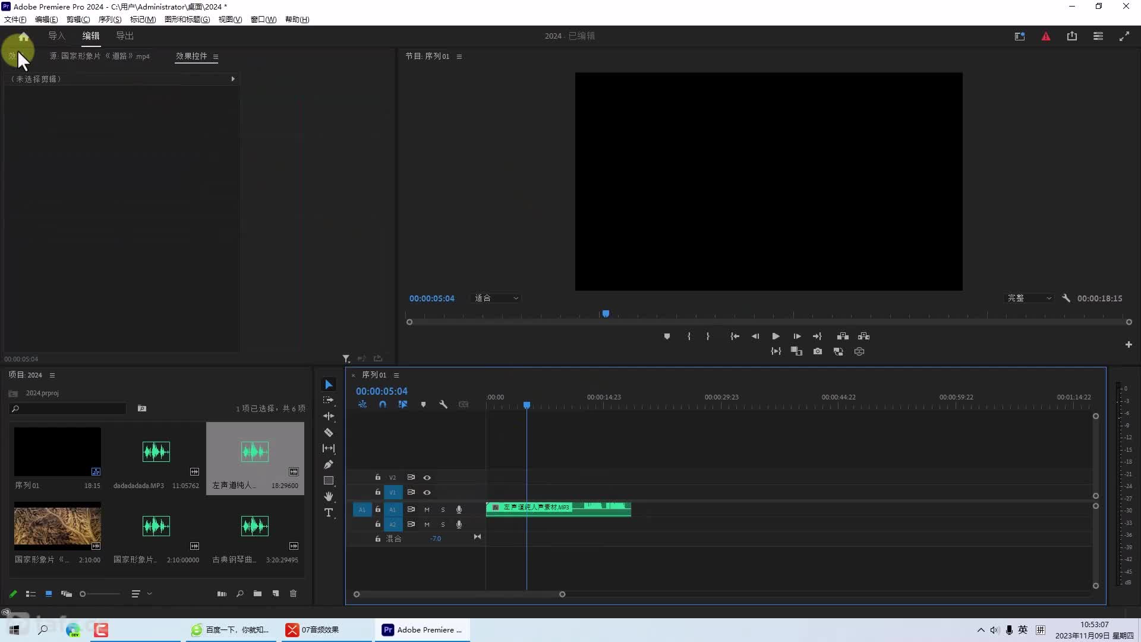Select the Selection tool arrow in tools panel
This screenshot has width=1141, height=642.
(329, 385)
